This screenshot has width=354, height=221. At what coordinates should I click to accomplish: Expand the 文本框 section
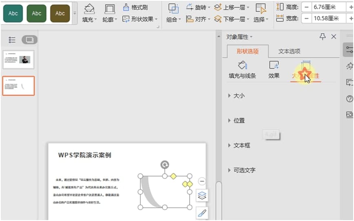pyautogui.click(x=239, y=146)
